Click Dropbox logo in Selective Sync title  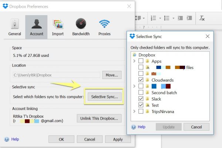132,36
